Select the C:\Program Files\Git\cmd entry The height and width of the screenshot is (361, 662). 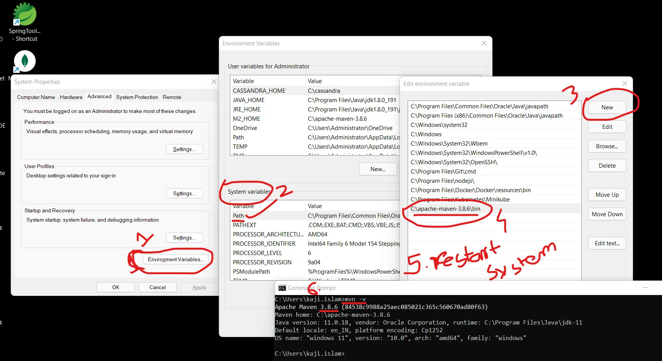pyautogui.click(x=495, y=172)
